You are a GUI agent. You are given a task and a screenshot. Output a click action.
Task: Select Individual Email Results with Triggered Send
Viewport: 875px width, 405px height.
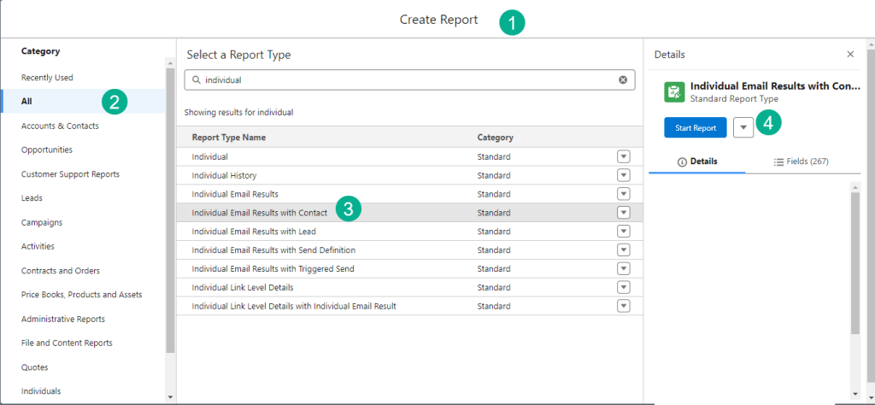(273, 269)
